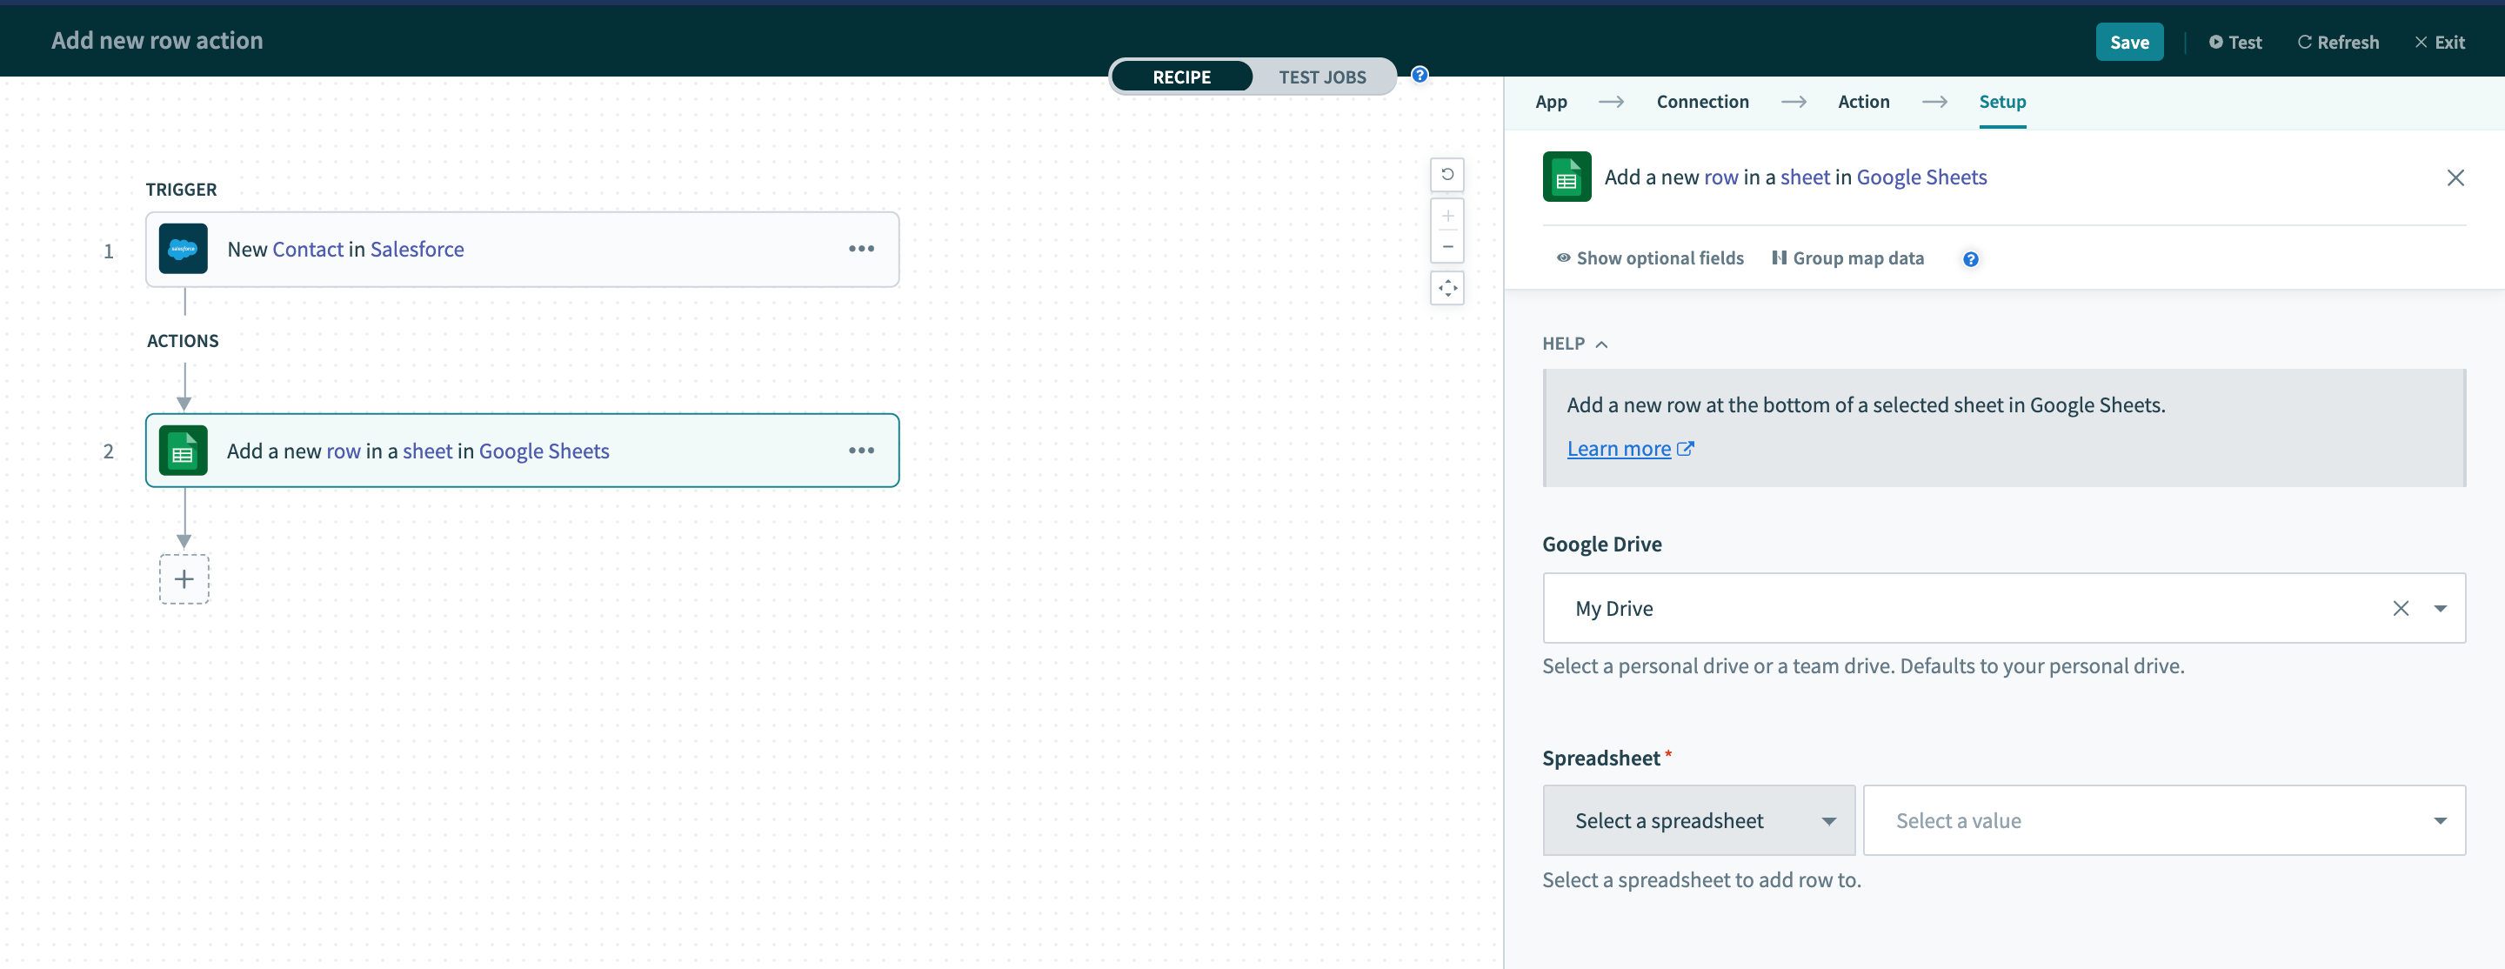Click the Google Sheets link in setup header
2505x969 pixels.
coord(1920,177)
